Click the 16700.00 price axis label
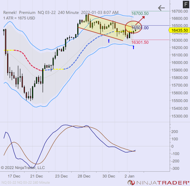 [x=180, y=11]
